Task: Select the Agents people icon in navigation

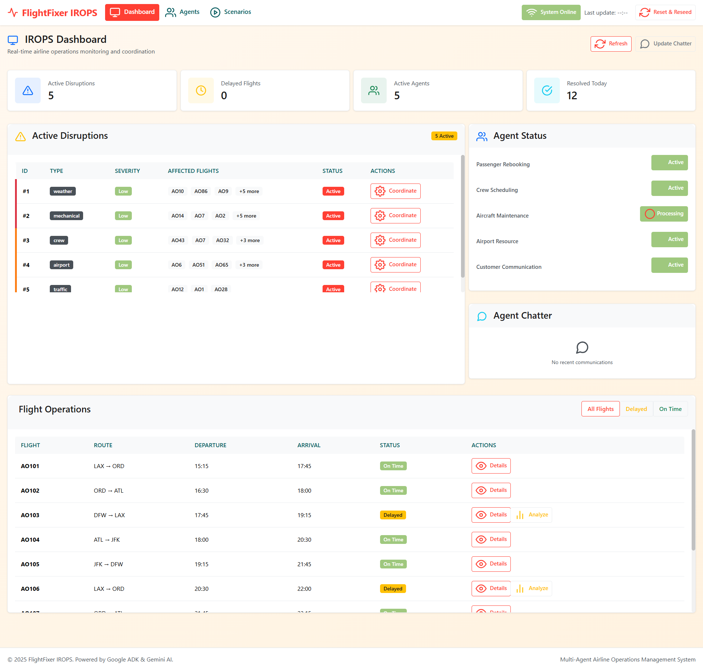Action: point(170,12)
